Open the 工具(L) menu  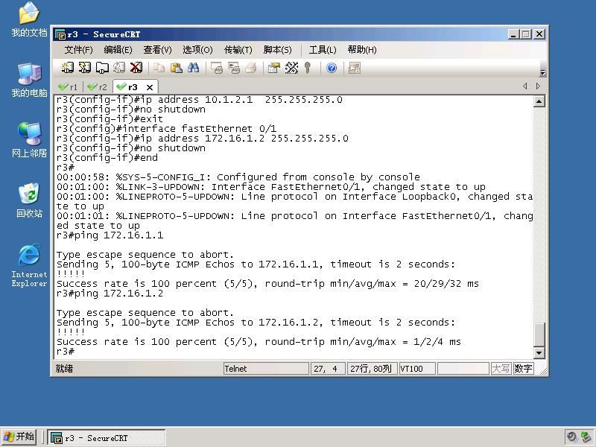323,50
